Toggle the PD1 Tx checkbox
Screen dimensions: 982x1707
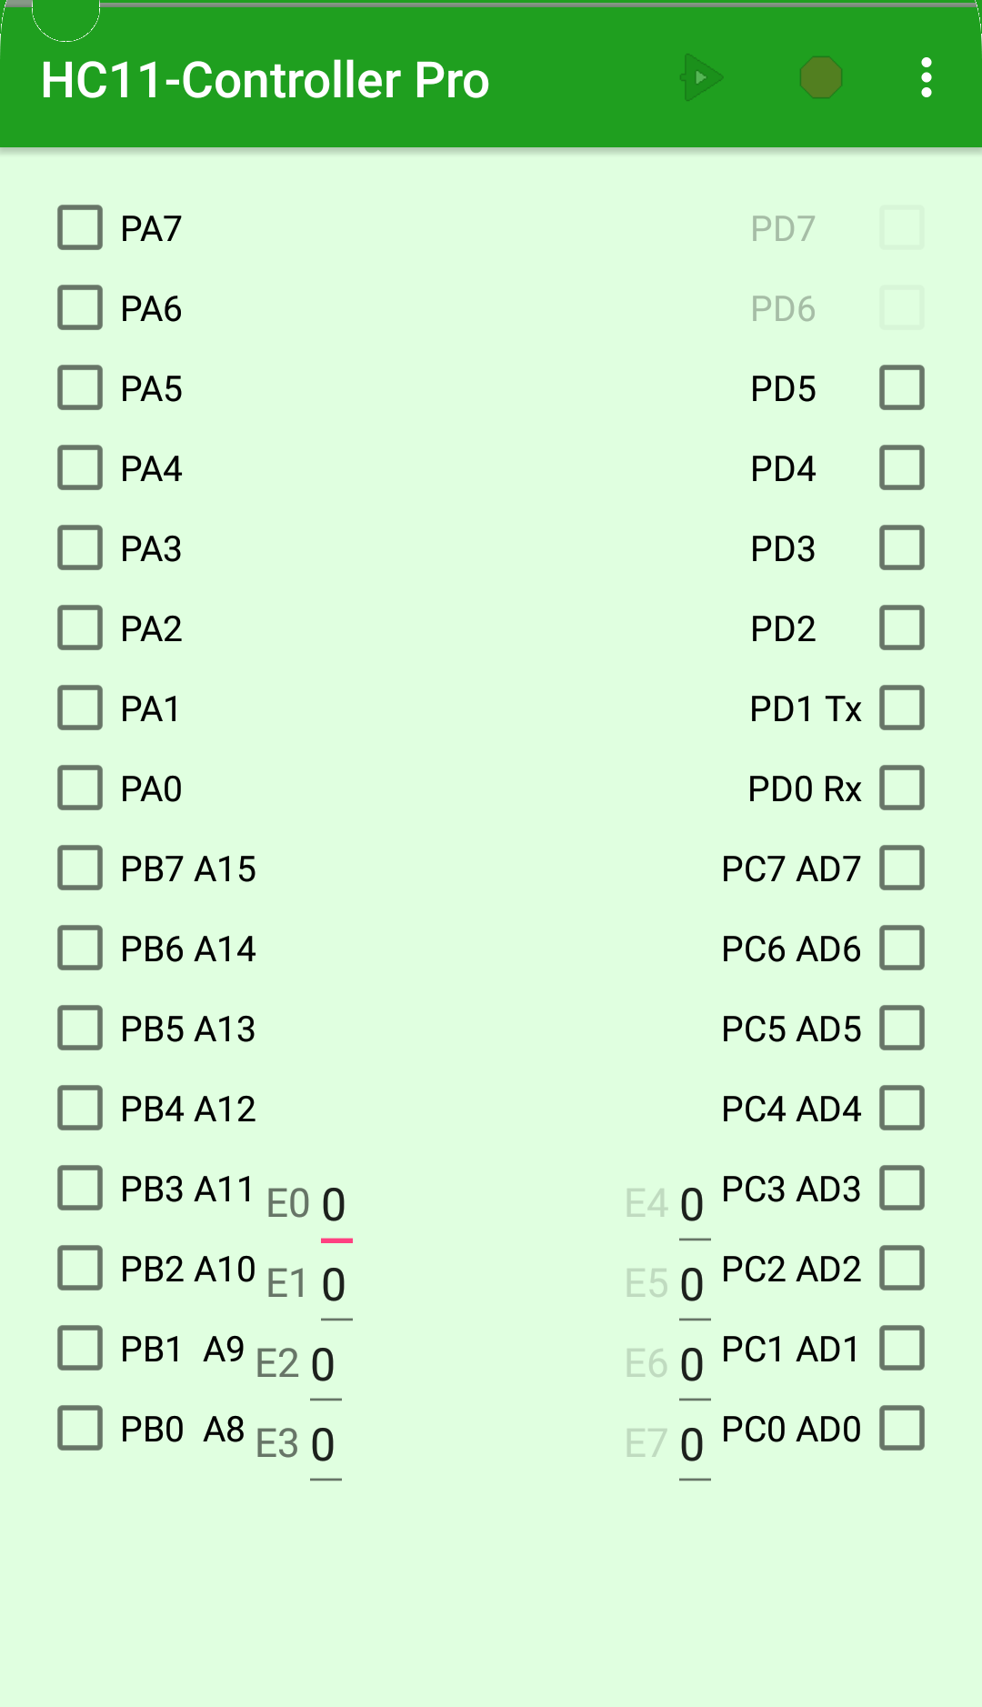coord(902,708)
